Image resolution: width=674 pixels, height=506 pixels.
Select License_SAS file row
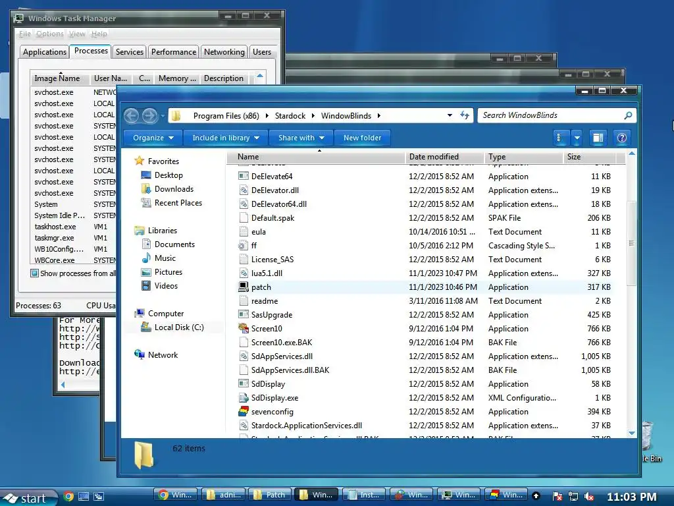tap(426, 260)
